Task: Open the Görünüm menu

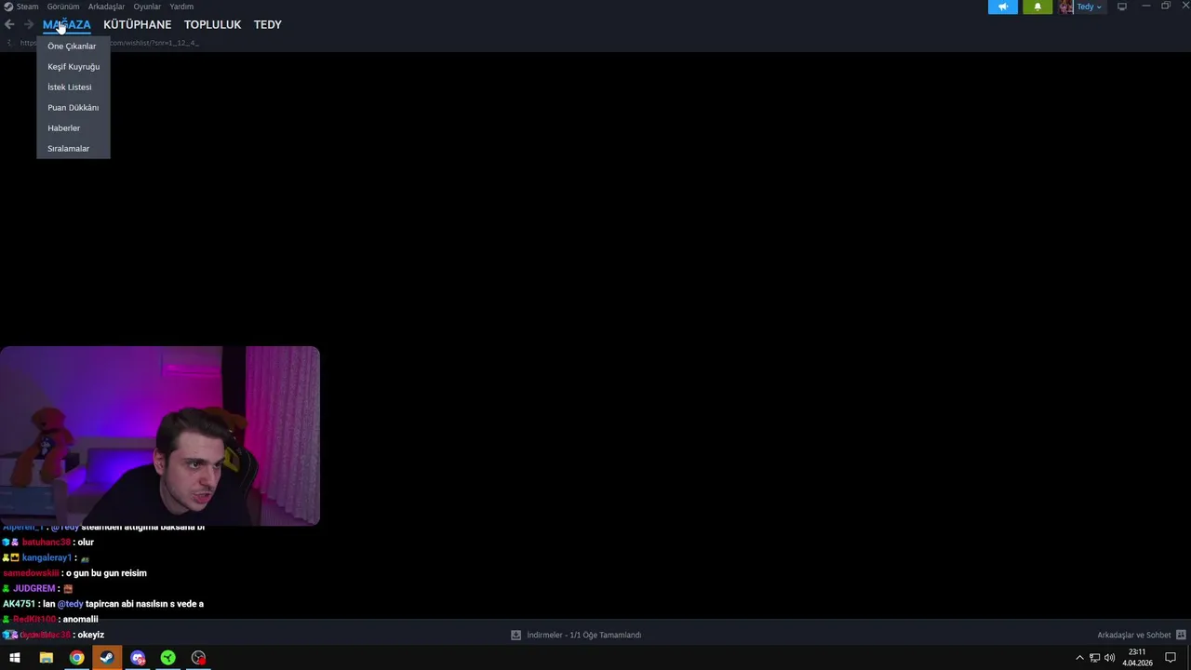Action: pos(63,7)
